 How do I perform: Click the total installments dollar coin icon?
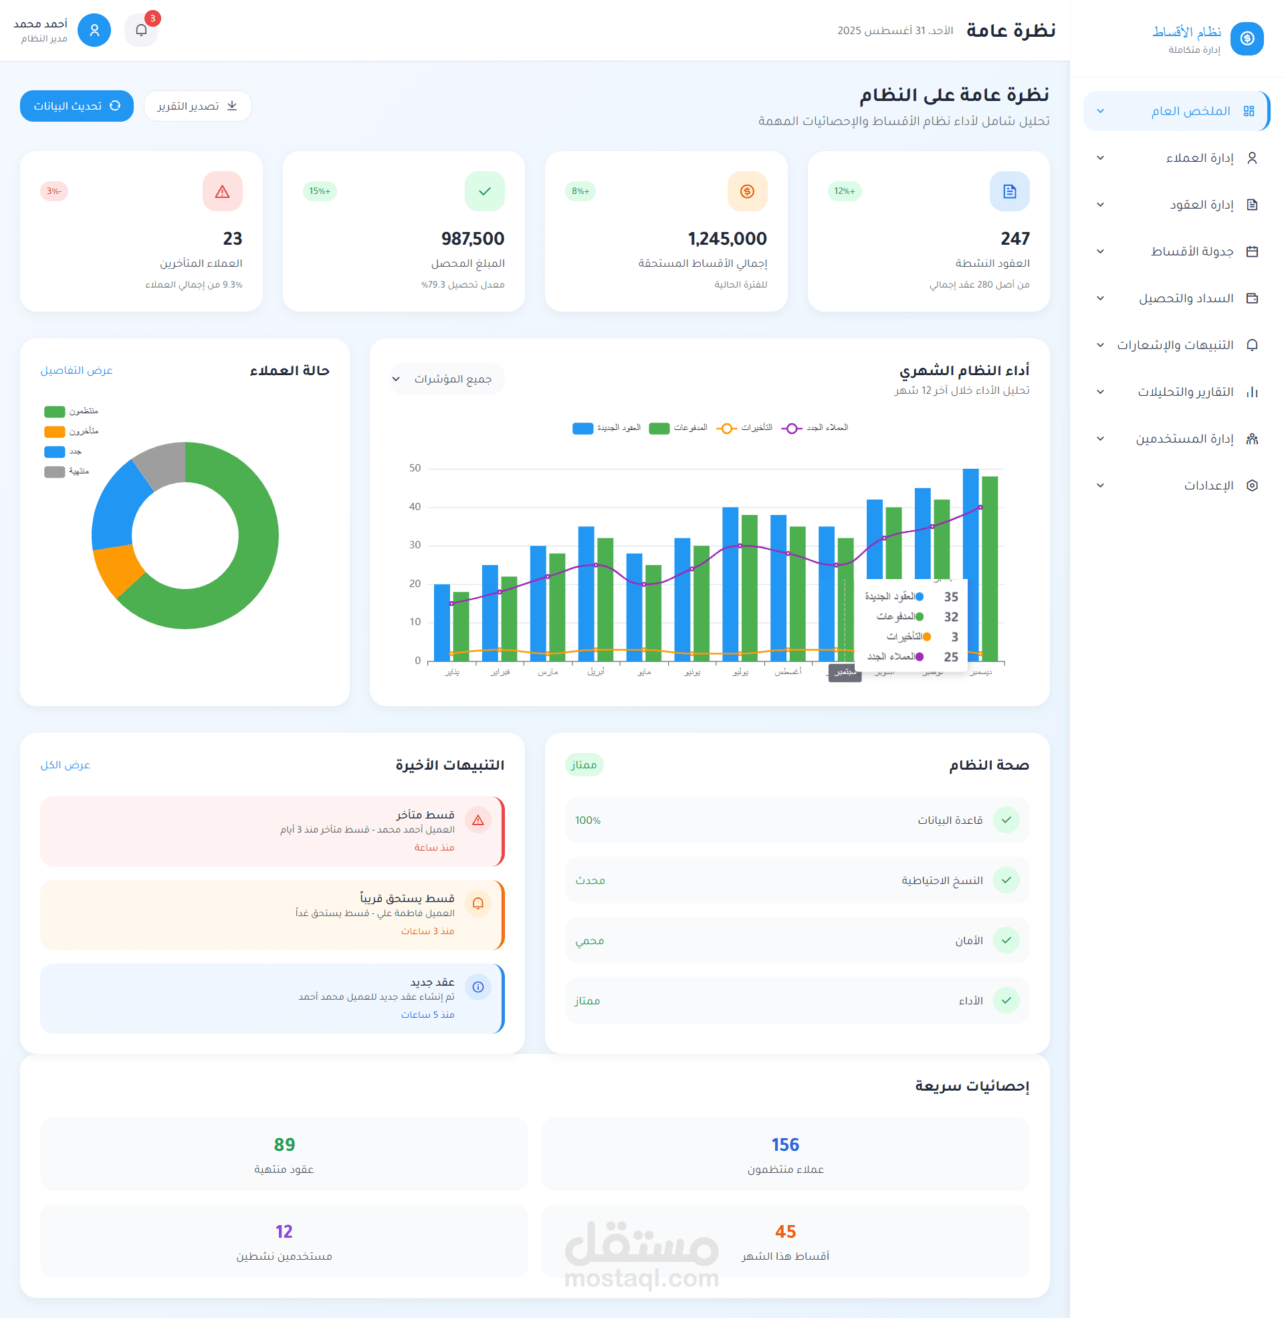coord(746,191)
